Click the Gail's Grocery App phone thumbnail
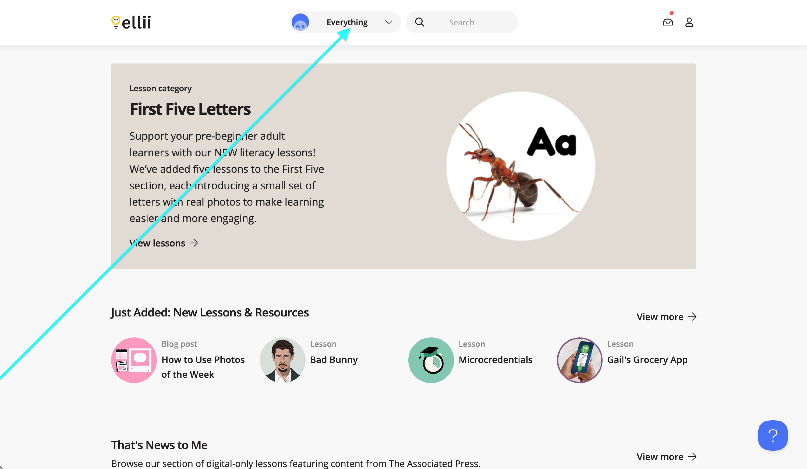This screenshot has height=469, width=807. point(579,360)
